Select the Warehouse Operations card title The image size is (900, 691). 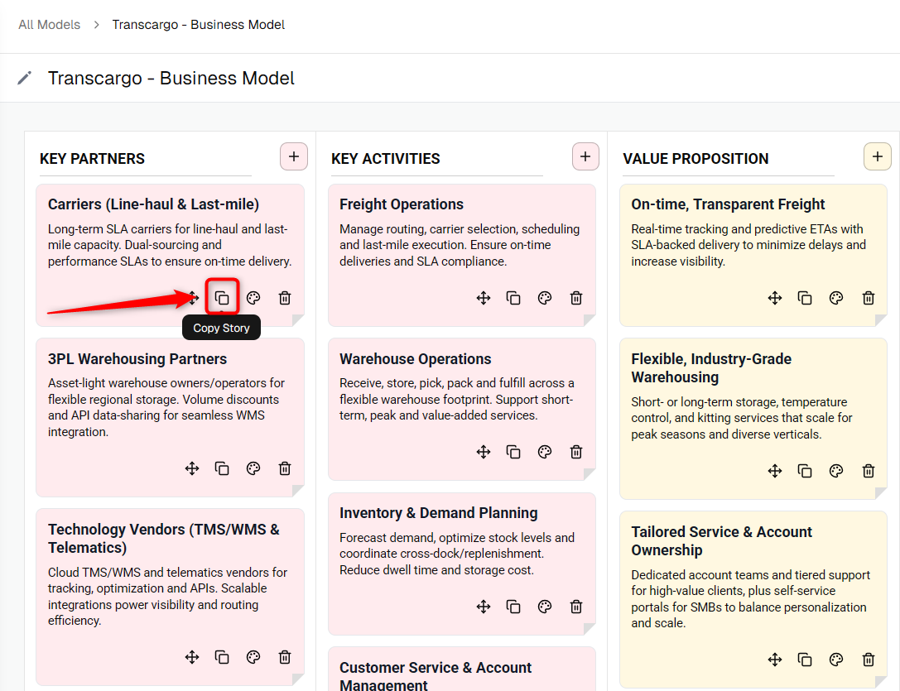[x=415, y=358]
